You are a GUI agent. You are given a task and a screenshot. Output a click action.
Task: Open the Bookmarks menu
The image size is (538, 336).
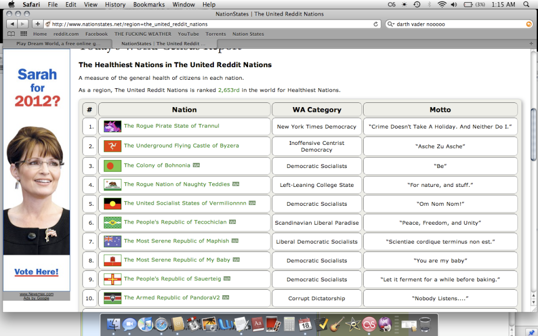[149, 5]
